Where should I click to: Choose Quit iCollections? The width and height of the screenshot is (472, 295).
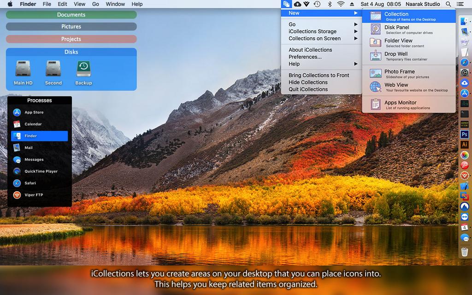click(321, 89)
